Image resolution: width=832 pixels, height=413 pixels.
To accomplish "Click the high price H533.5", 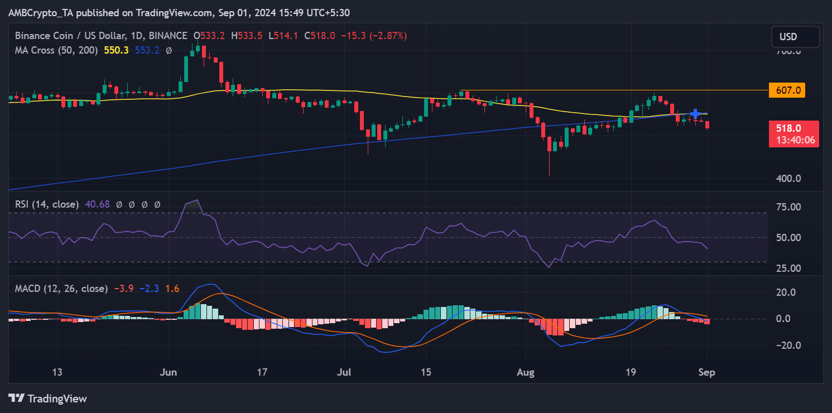I will (247, 36).
